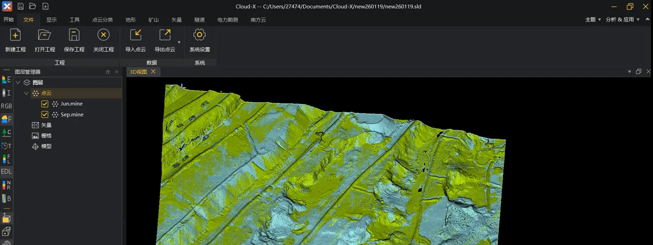Select the I intensity display mode icon

(x=6, y=93)
